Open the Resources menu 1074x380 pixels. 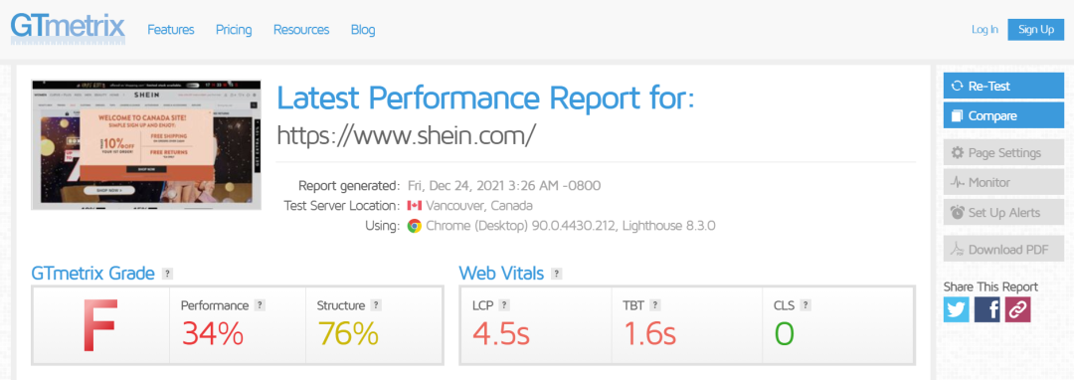click(x=301, y=30)
